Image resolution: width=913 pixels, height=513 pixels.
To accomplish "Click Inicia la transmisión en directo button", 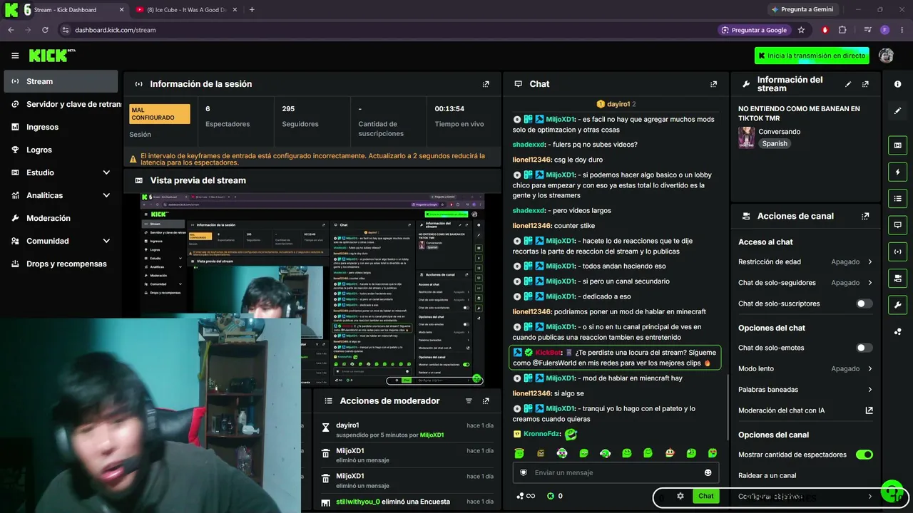I will [x=812, y=56].
